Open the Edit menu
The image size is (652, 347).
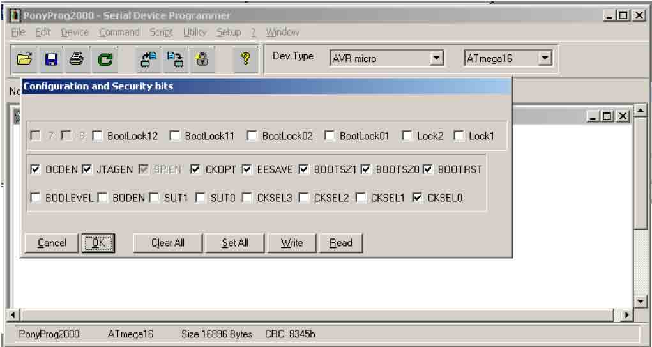click(43, 32)
